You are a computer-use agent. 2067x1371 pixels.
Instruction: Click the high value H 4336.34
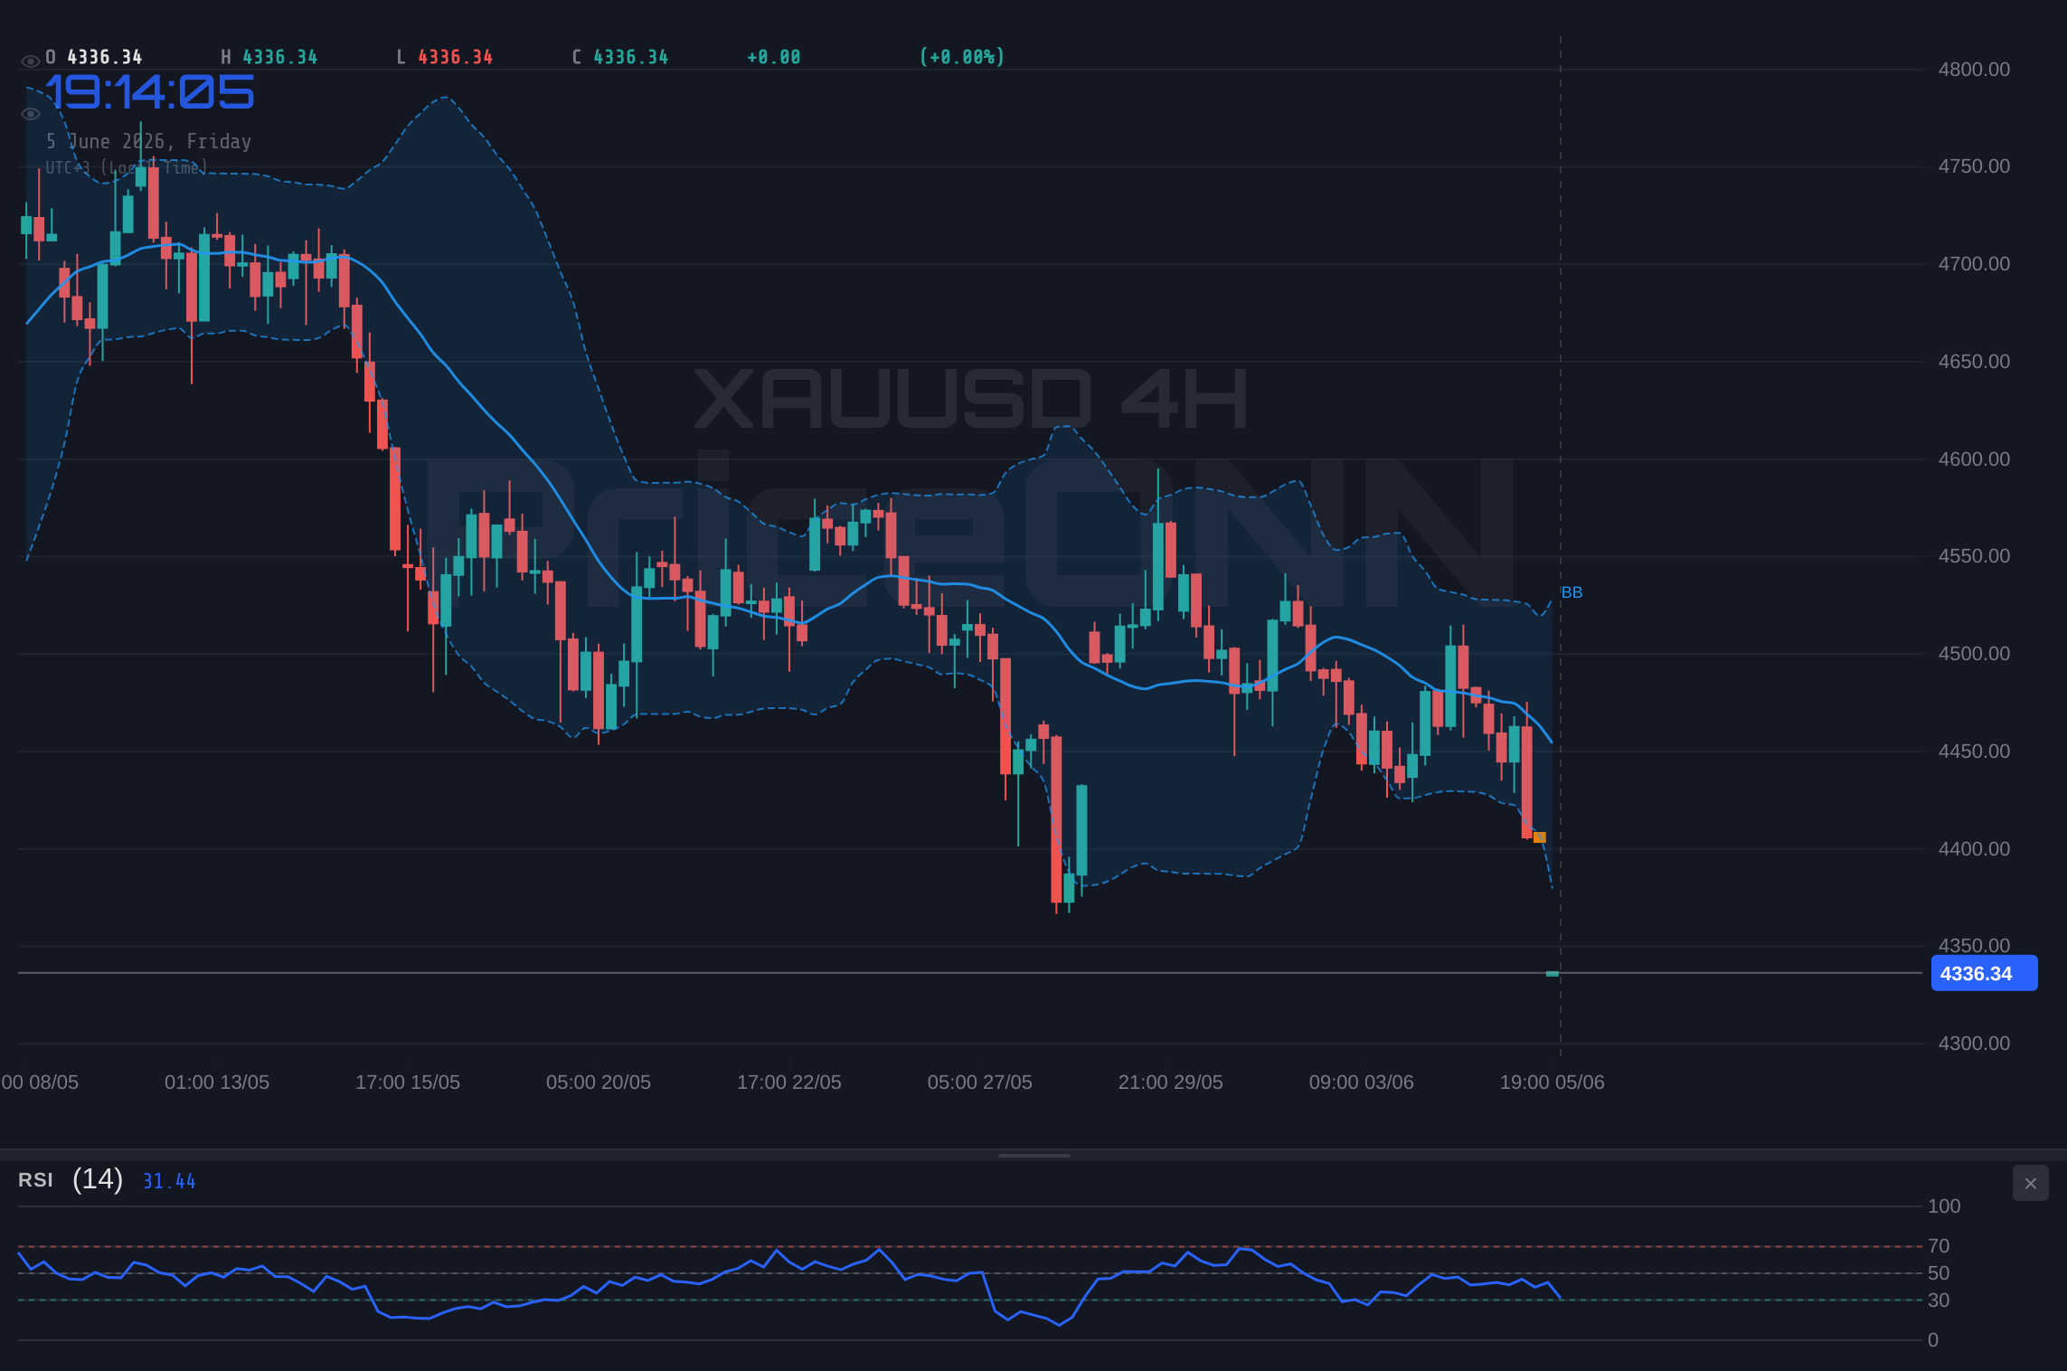point(269,57)
